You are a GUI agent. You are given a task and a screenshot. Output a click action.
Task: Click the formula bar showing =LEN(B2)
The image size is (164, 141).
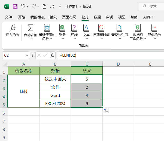coord(110,55)
